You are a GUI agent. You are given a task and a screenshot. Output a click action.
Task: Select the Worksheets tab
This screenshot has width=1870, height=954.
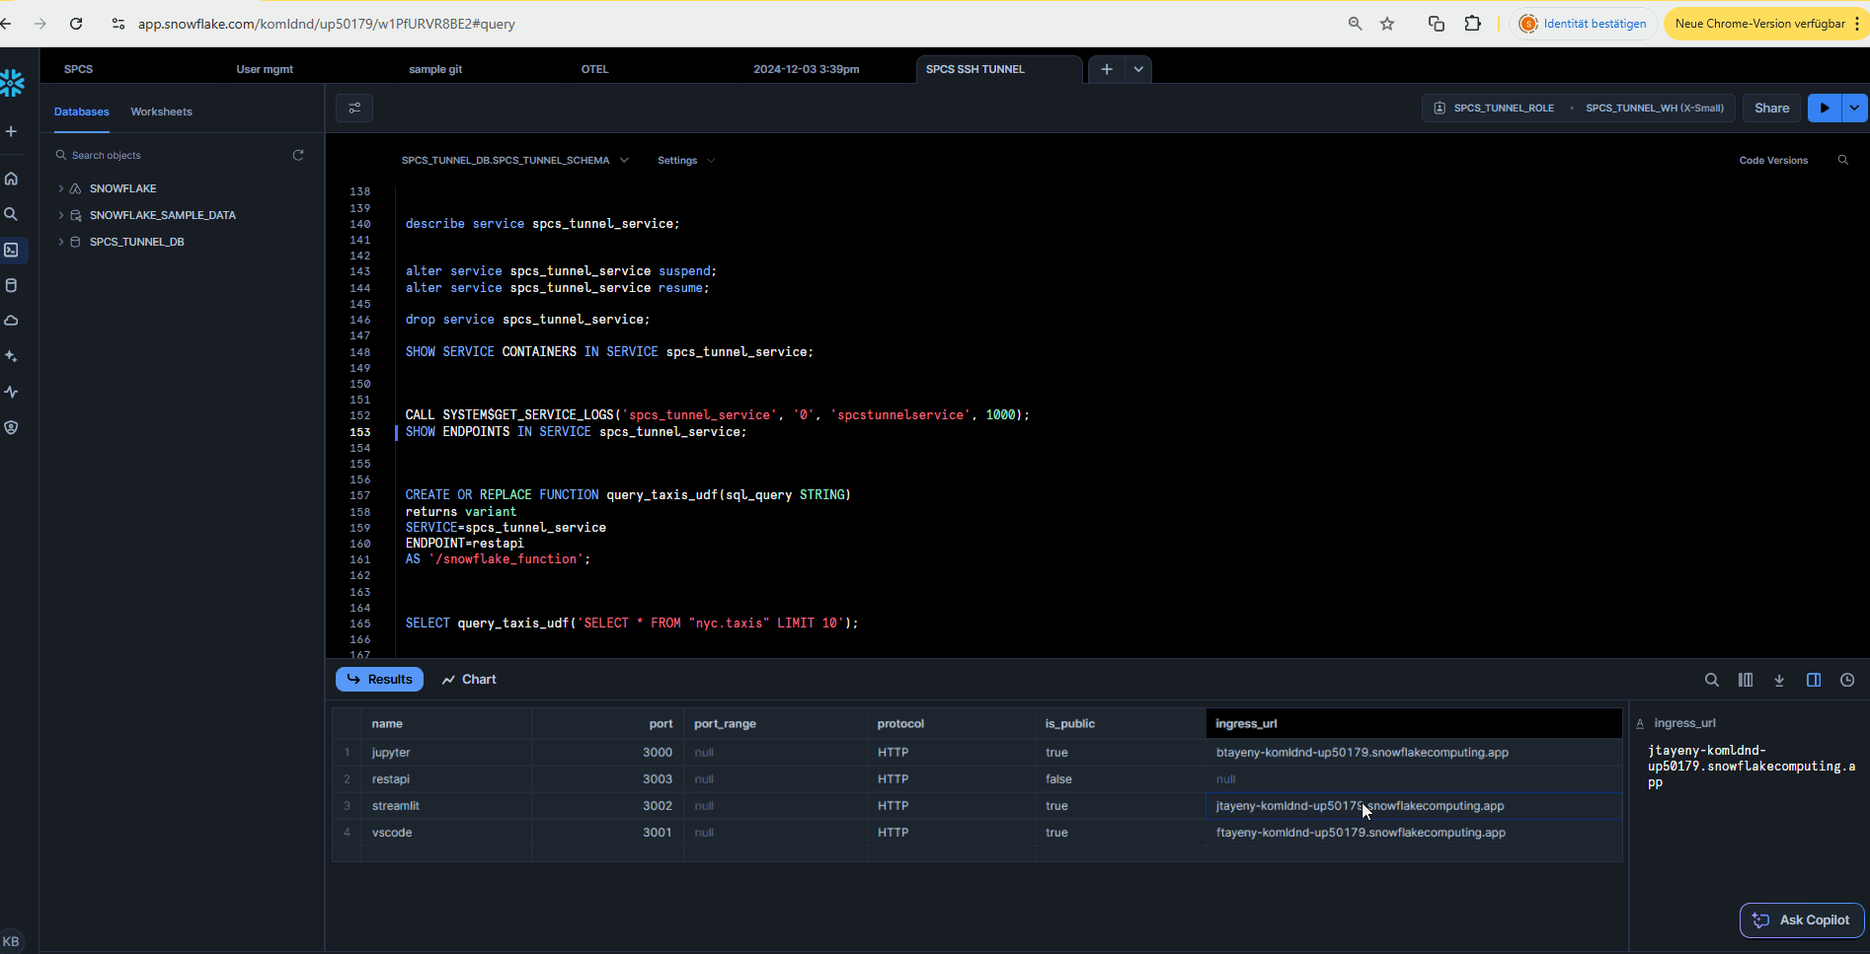click(161, 111)
